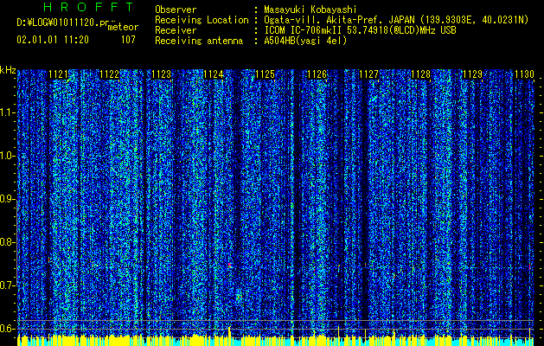Click the meteor label
Image resolution: width=544 pixels, height=346 pixels.
click(x=123, y=27)
